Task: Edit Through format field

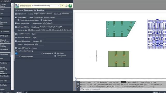Action: coord(57,23)
